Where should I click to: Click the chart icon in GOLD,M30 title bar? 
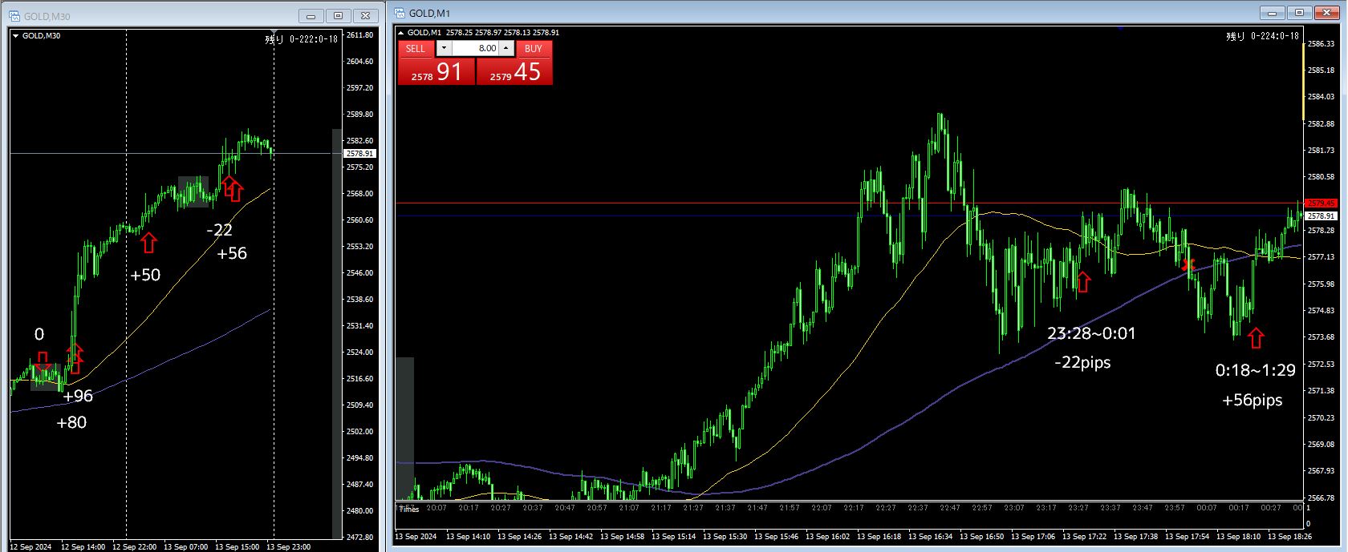click(x=15, y=16)
